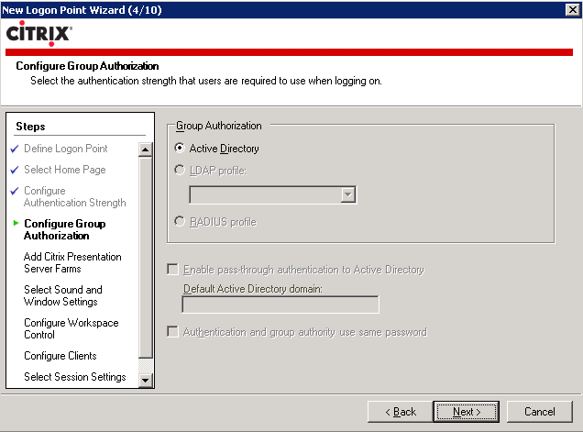Click the Citrix logo
This screenshot has height=432, width=583.
[x=39, y=34]
